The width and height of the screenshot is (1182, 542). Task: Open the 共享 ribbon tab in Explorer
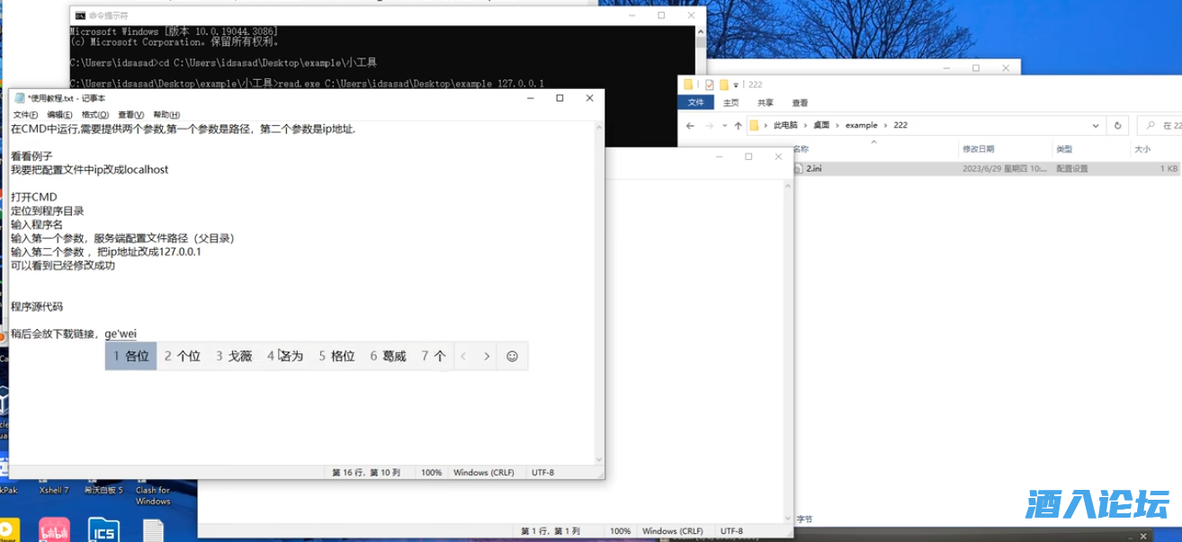point(765,103)
